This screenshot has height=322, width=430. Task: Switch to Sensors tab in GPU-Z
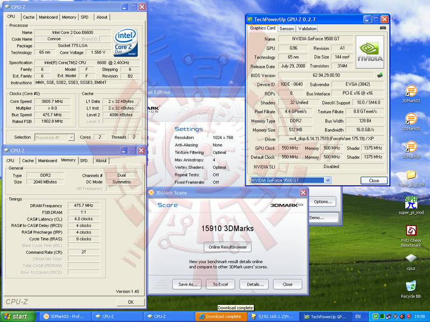(x=286, y=28)
